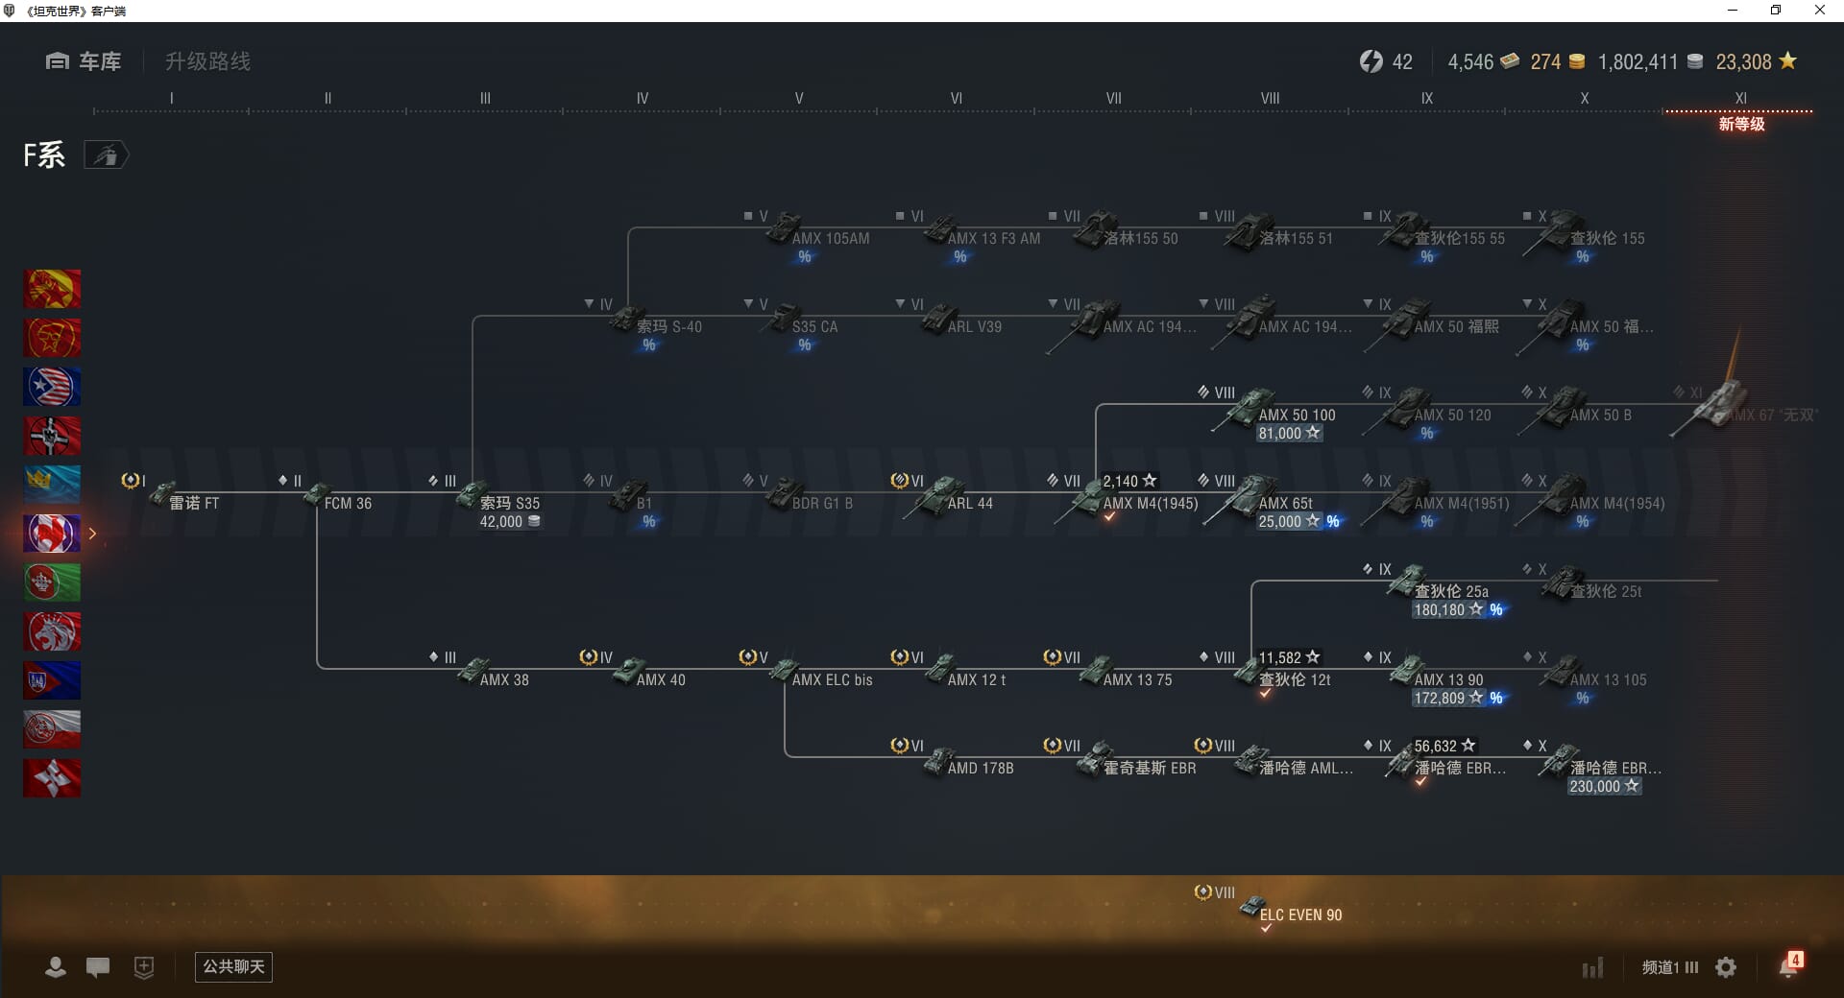Viewport: 1844px width, 998px height.
Task: Choose the Swedish three-crowns flag
Action: coord(52,485)
